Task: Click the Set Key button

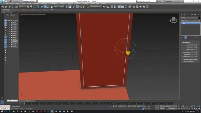Action: coord(162,109)
